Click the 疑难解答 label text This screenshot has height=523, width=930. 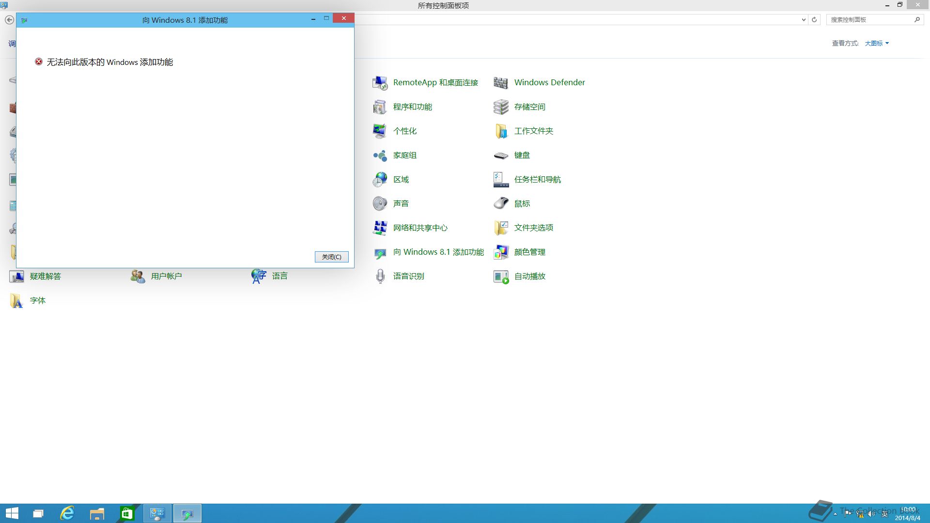coord(46,277)
